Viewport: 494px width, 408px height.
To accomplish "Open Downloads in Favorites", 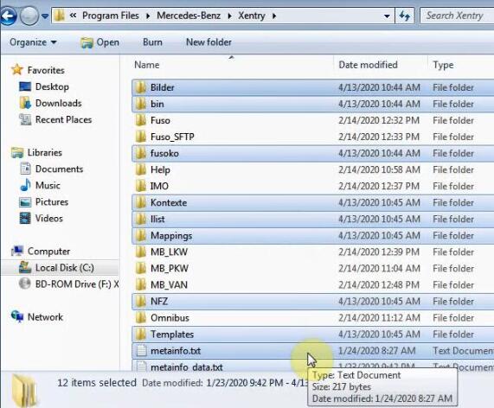I will click(x=59, y=103).
